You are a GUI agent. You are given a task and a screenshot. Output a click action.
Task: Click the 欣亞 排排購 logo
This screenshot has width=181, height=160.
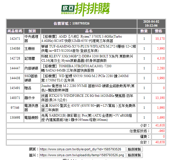coord(85,9)
